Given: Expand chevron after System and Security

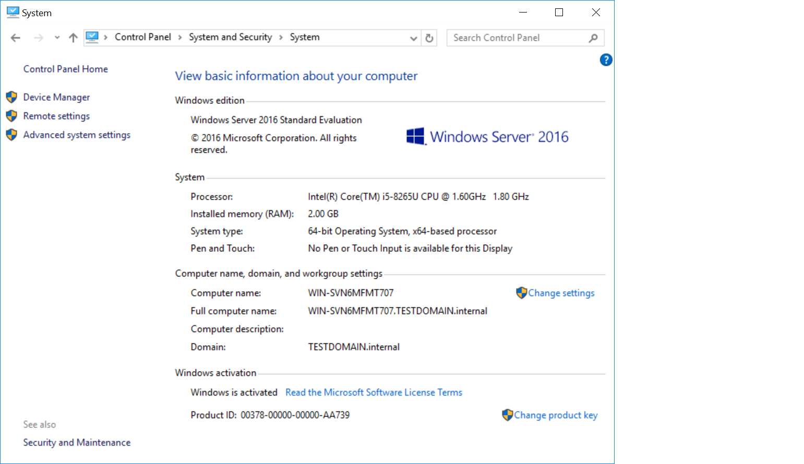Looking at the screenshot, I should click(x=281, y=38).
